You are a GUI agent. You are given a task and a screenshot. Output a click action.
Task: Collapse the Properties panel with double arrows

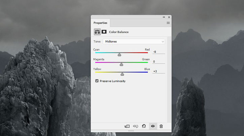coord(164,17)
